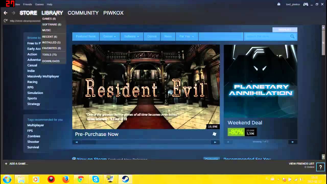Open the PIWKOX profile section
Viewport: 327px width, 184px height.
point(113,13)
